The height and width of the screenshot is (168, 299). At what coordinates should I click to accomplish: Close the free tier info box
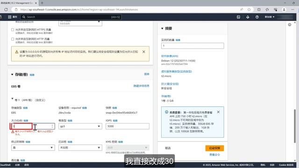(x=218, y=112)
